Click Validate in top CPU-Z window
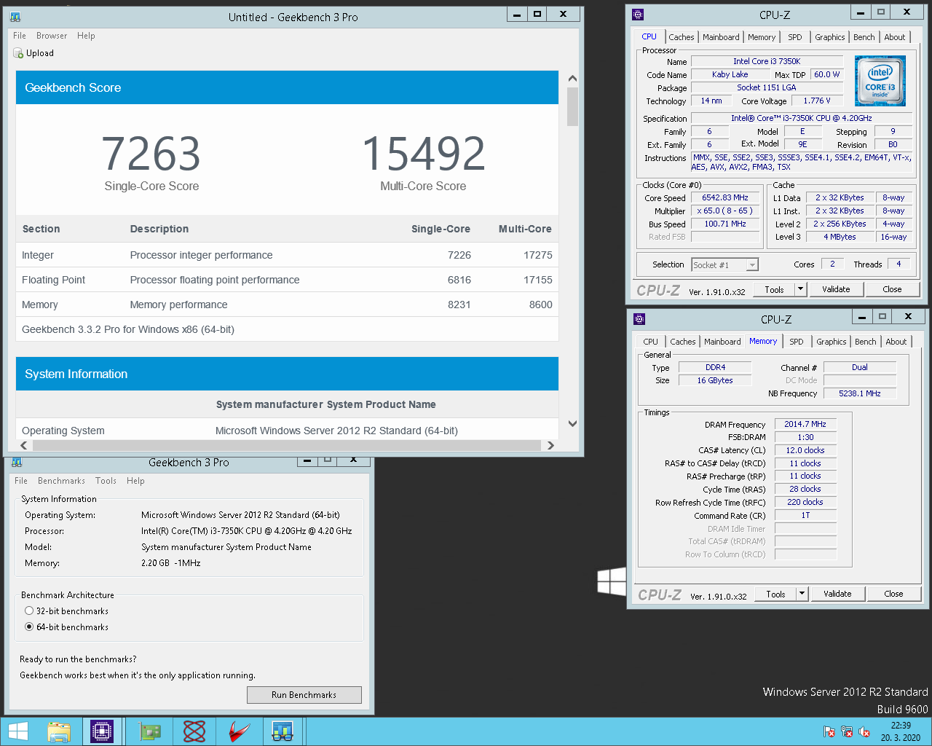The width and height of the screenshot is (932, 746). click(836, 289)
